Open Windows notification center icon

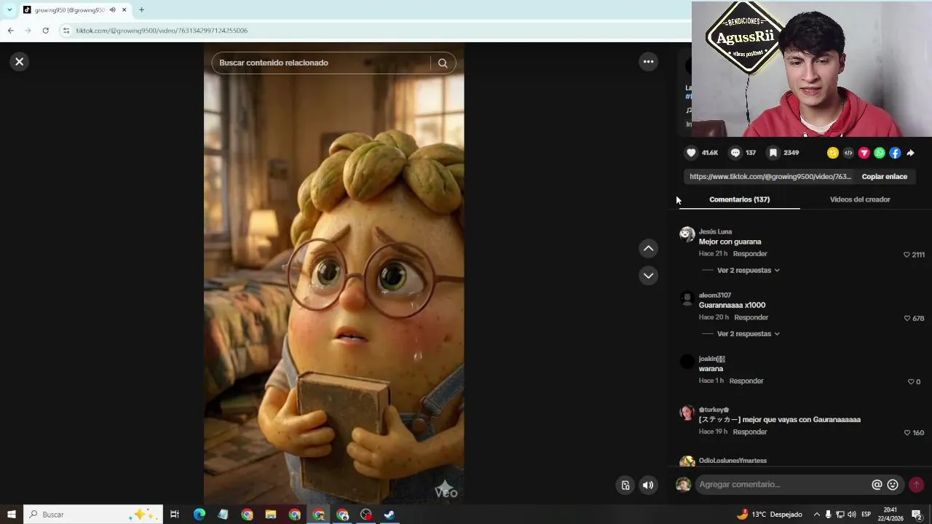[x=917, y=515]
